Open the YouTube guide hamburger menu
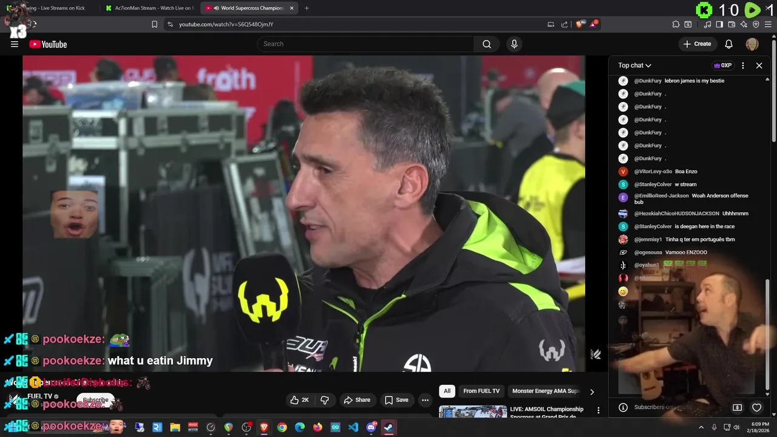 (15, 44)
